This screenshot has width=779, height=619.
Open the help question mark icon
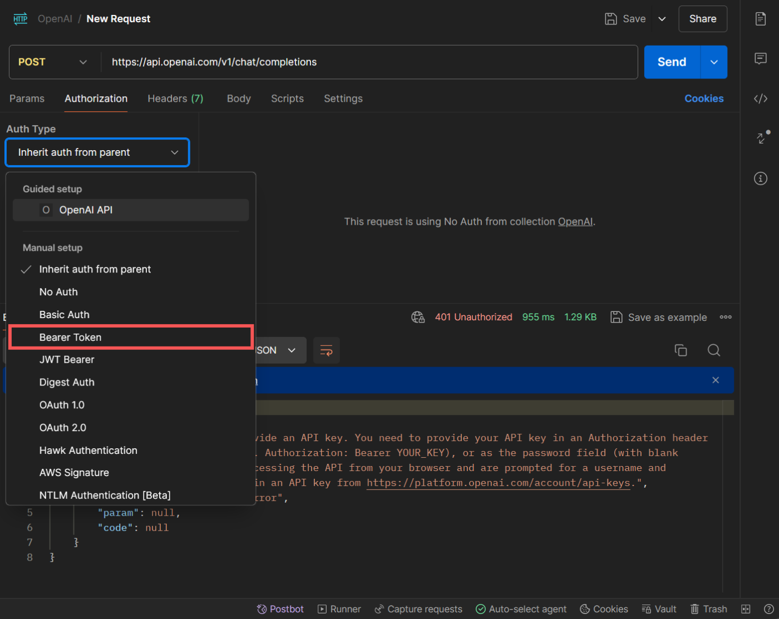pos(769,609)
